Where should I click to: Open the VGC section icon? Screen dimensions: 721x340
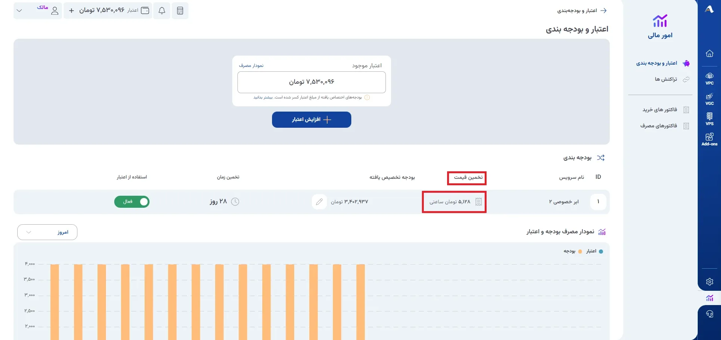click(709, 99)
